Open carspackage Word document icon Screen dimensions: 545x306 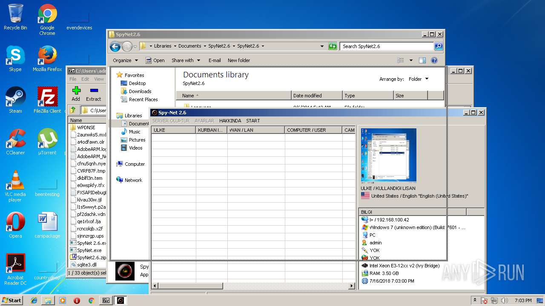coord(47,225)
